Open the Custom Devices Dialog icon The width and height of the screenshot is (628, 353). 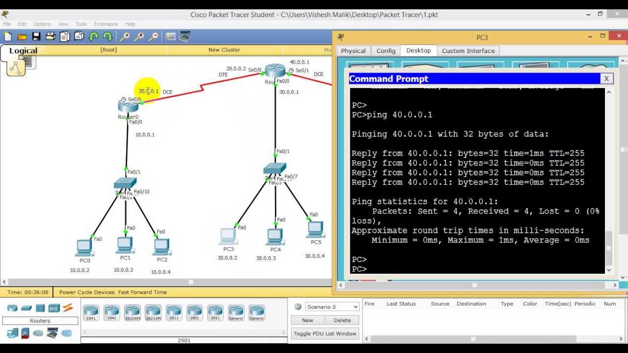(x=185, y=36)
